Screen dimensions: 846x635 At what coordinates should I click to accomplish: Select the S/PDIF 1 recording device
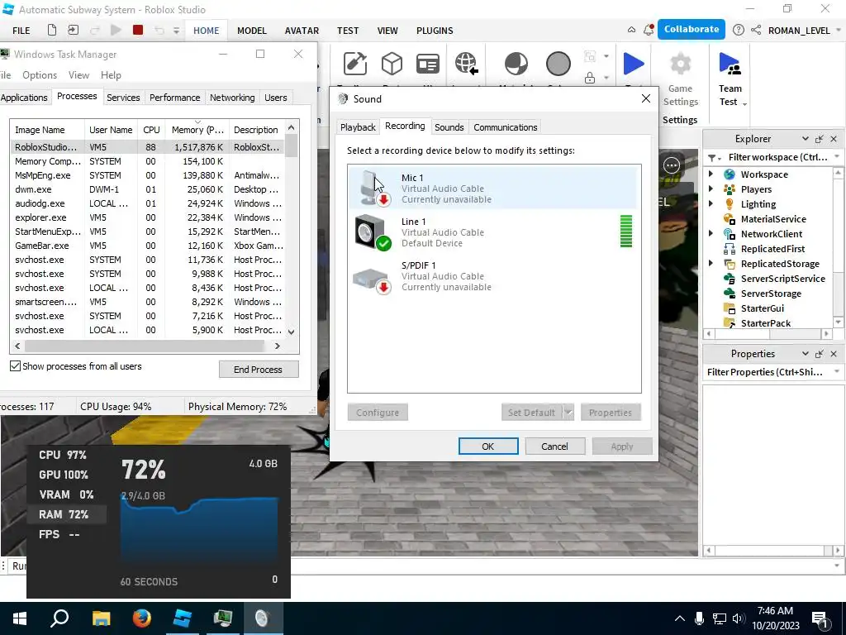494,276
